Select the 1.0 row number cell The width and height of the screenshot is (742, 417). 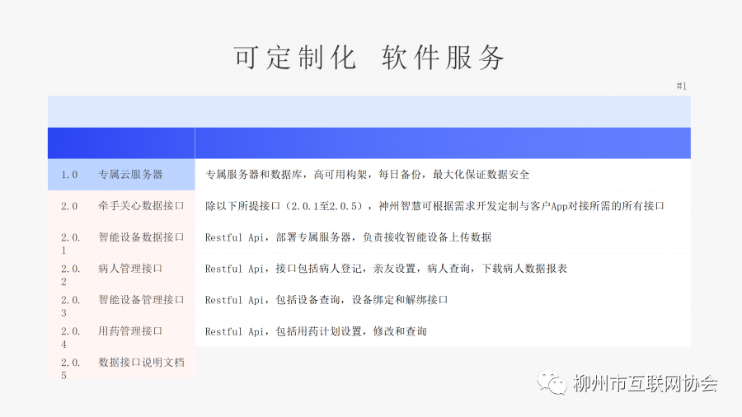tap(69, 175)
